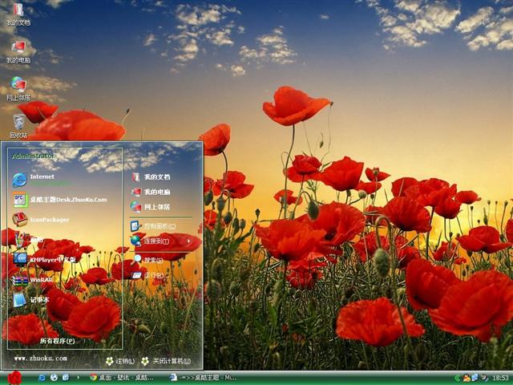Click the 关闭计算机 shut down button

point(166,361)
